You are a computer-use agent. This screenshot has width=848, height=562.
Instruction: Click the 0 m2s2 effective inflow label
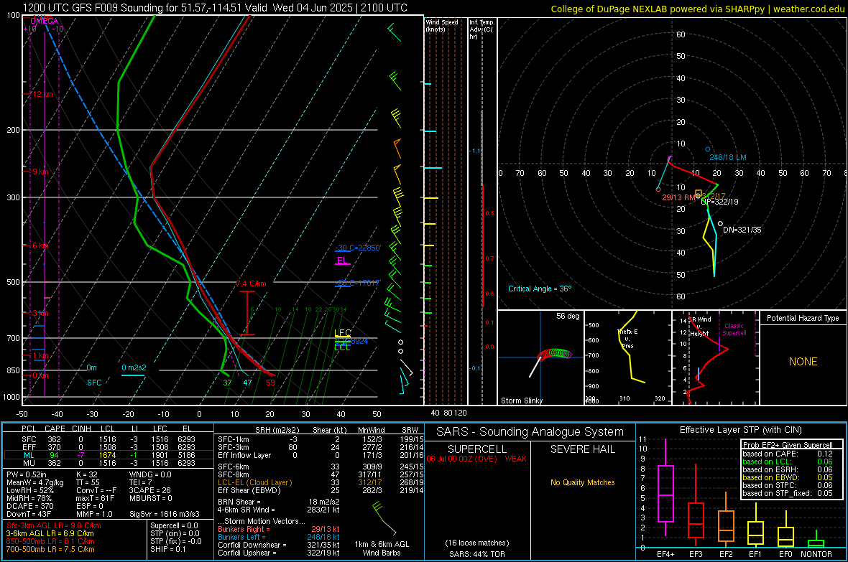pyautogui.click(x=134, y=367)
